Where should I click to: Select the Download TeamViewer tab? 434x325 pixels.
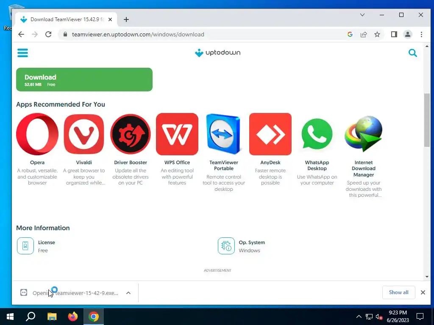point(66,19)
